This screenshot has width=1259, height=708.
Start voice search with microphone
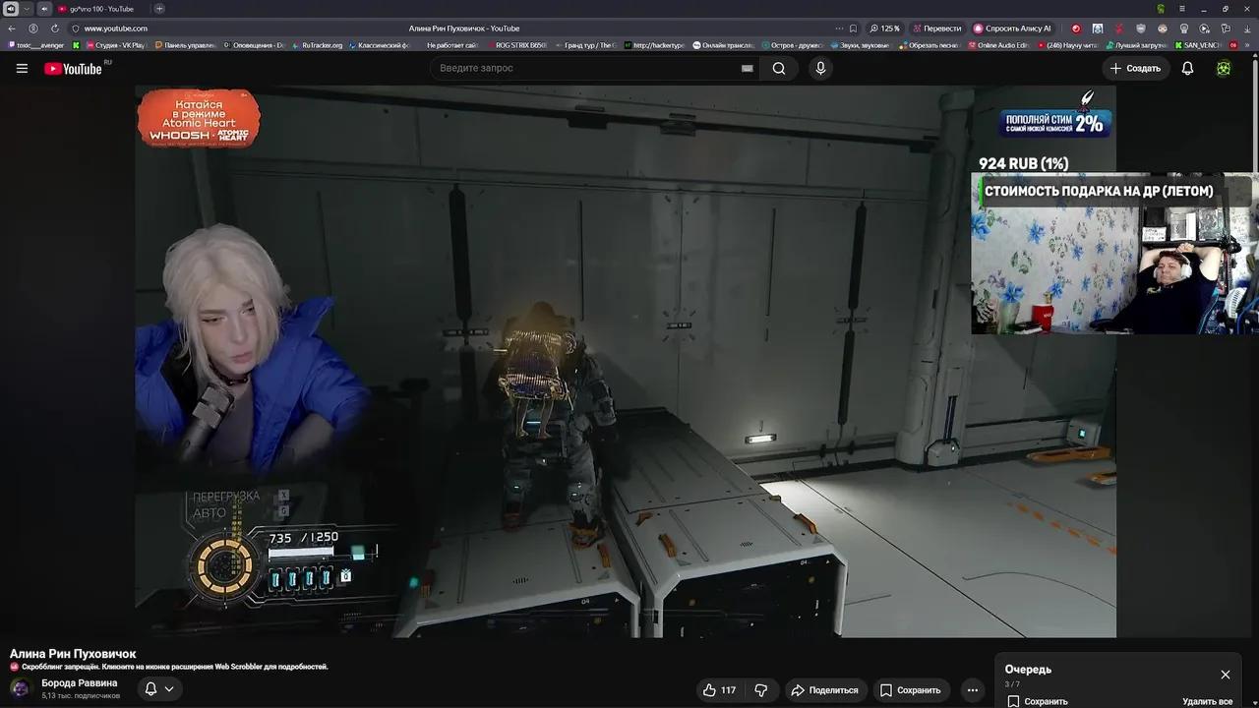point(820,68)
